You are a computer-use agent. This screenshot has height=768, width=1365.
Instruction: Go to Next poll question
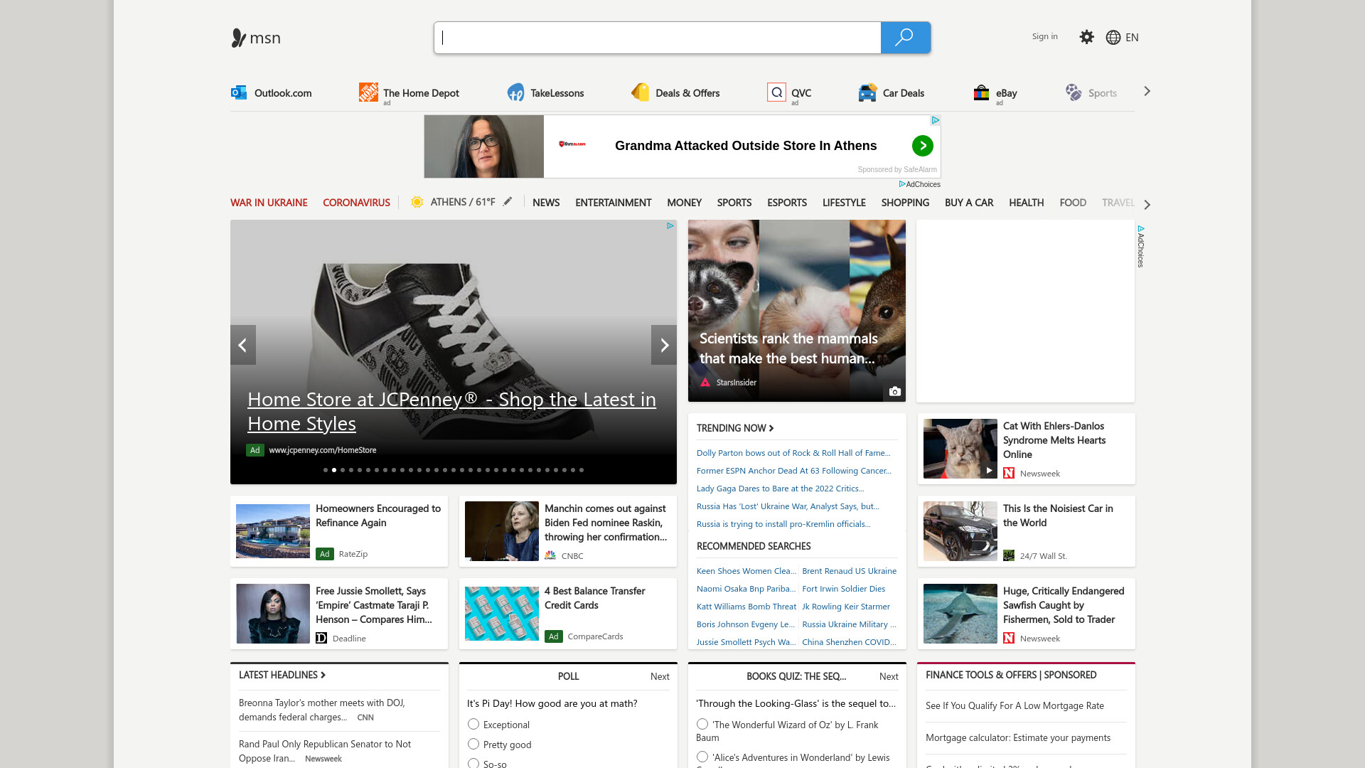660,676
